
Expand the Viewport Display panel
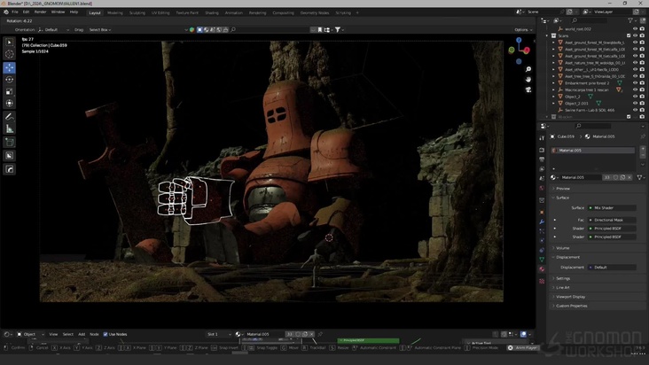pyautogui.click(x=570, y=297)
